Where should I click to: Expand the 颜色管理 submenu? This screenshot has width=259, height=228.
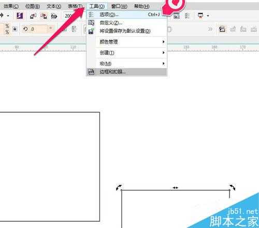(126, 42)
